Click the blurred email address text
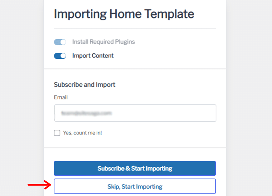The height and width of the screenshot is (196, 272). tap(86, 113)
